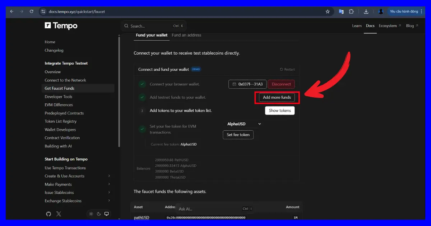
Task: Select system theme with monitor icon
Action: [x=106, y=214]
